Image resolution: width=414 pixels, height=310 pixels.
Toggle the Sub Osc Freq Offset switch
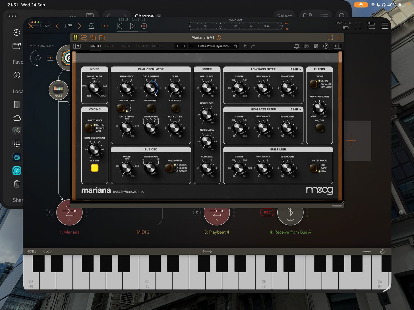(169, 168)
